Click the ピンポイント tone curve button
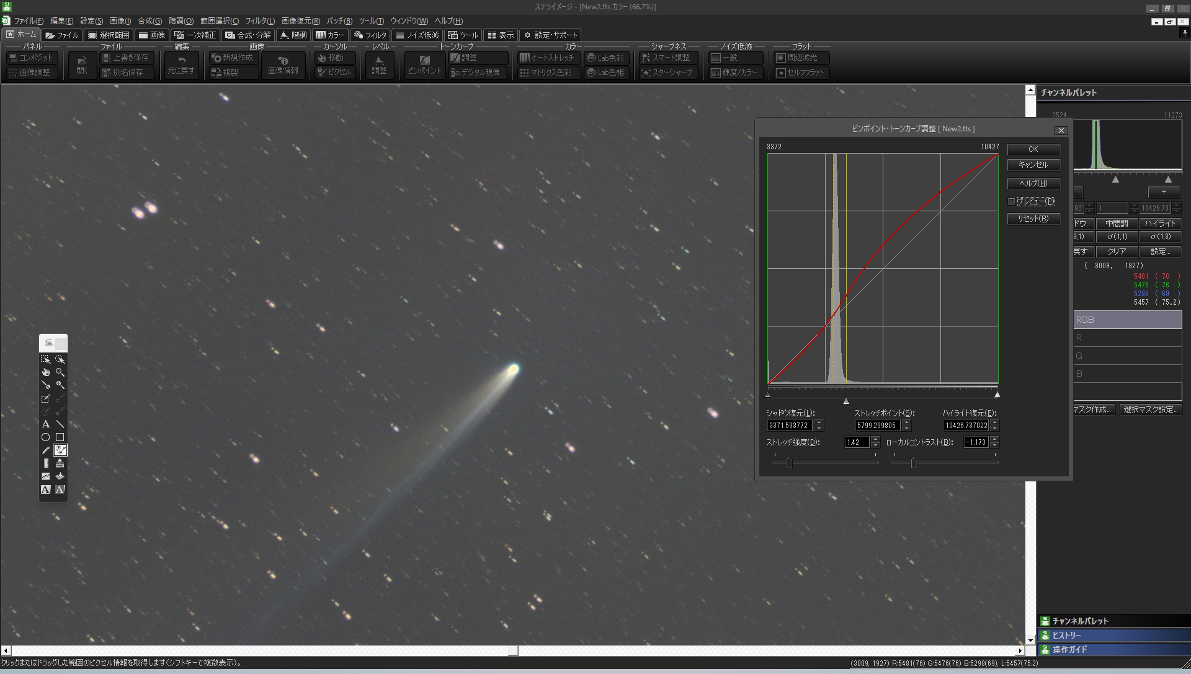This screenshot has height=674, width=1191. click(x=424, y=64)
